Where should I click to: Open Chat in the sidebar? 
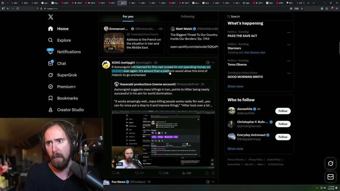coord(57,63)
